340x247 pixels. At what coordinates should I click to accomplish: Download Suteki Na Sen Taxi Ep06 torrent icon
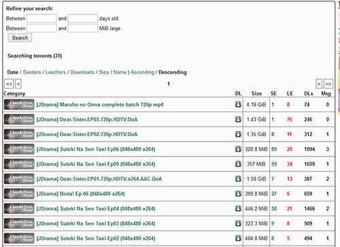238,149
